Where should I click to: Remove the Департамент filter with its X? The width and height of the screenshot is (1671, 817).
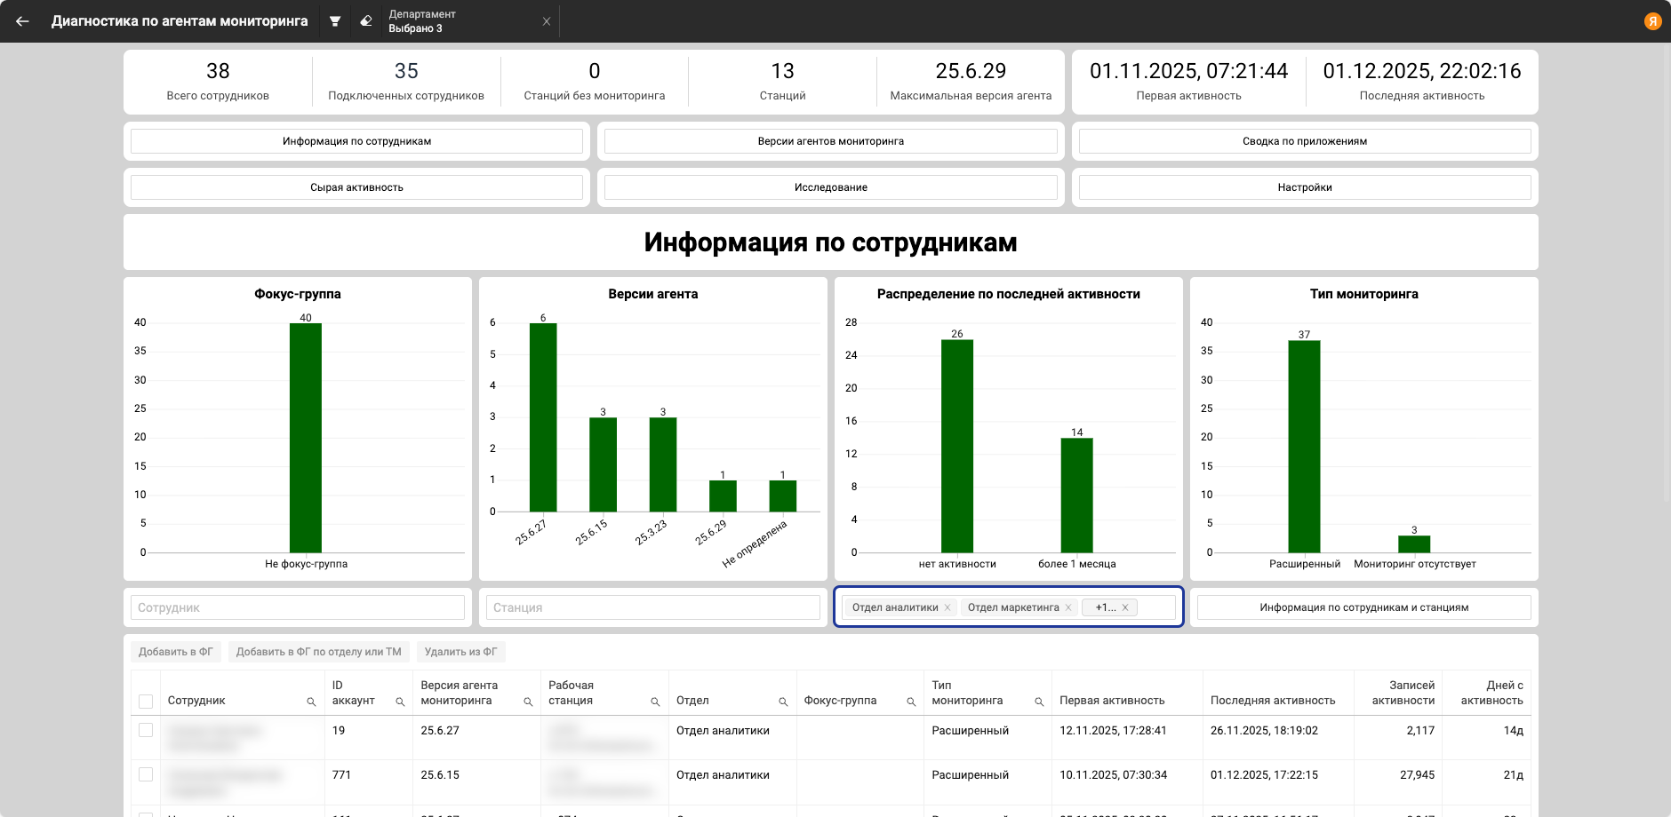coord(547,21)
